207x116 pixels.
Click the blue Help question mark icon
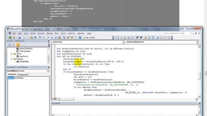[x=80, y=38]
